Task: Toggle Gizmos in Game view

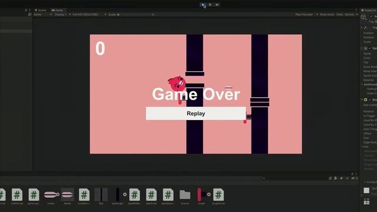Action: 349,15
